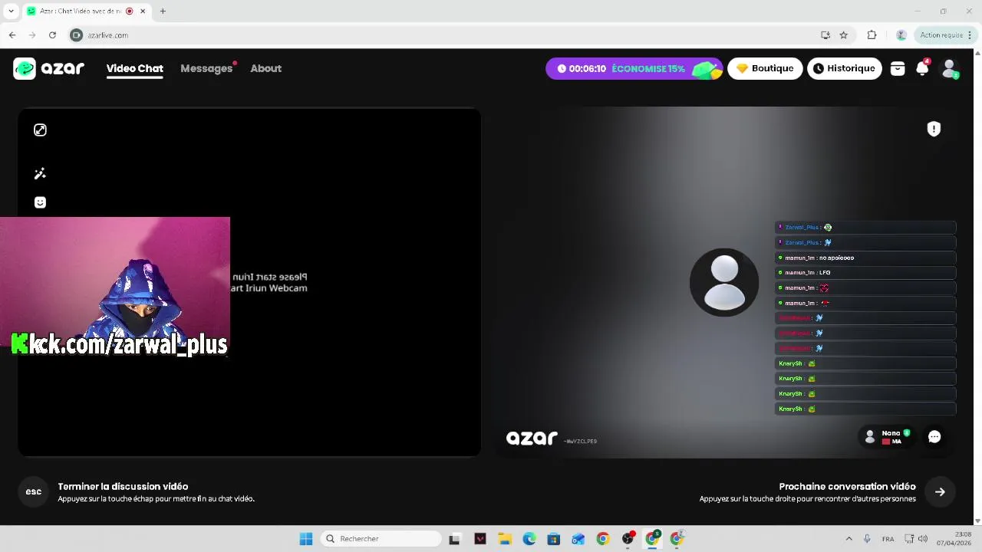Open the Messages tab

pos(206,68)
